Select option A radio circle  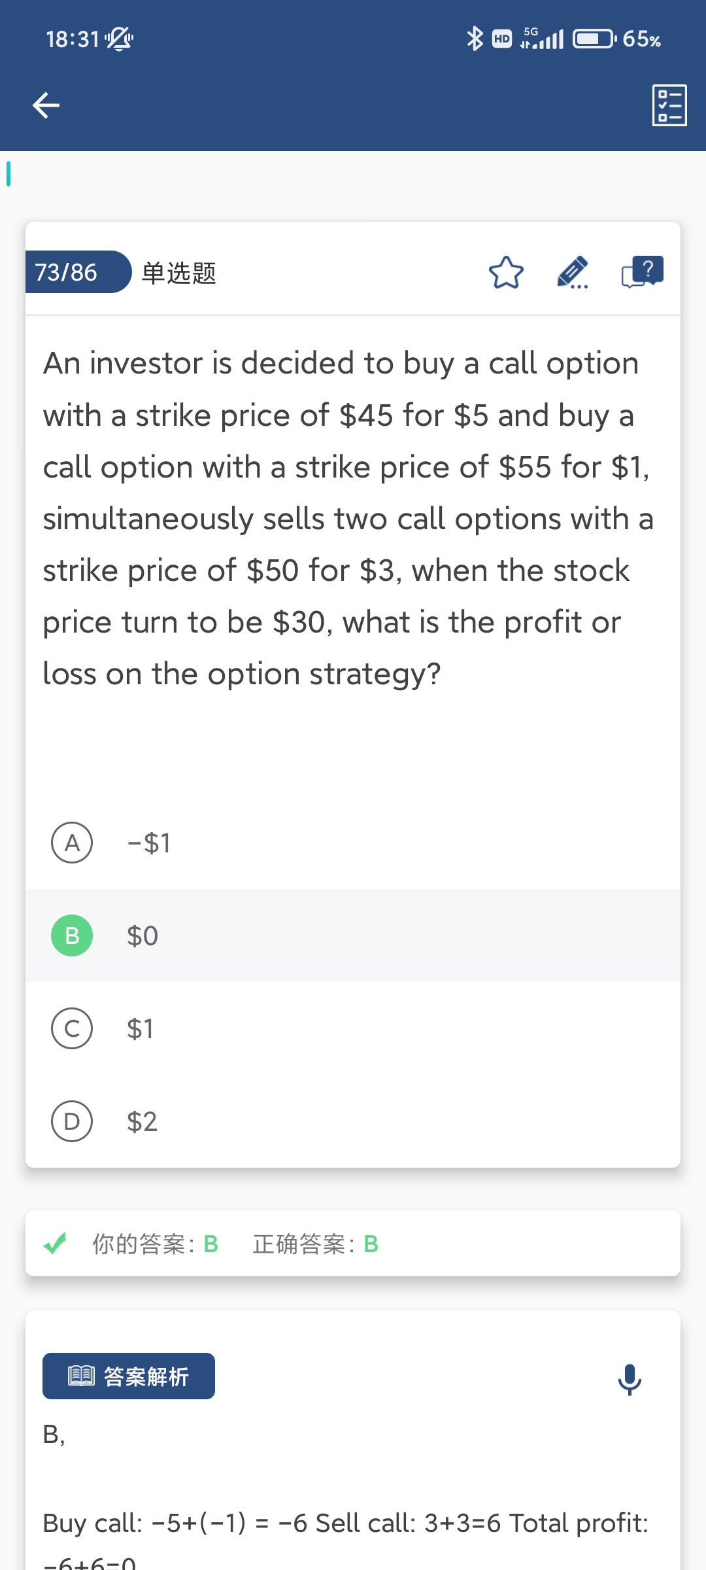72,843
